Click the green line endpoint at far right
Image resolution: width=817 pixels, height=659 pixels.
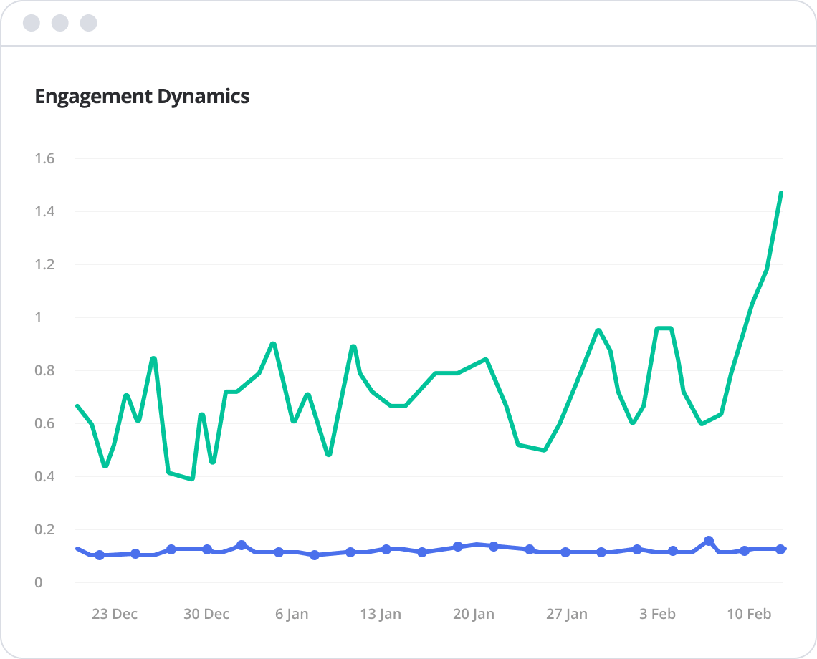tap(781, 193)
